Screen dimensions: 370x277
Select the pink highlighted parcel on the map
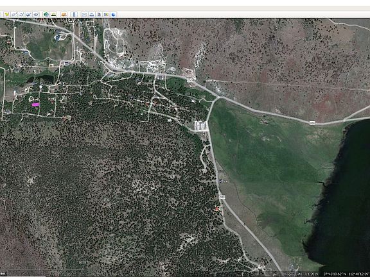[x=35, y=105]
